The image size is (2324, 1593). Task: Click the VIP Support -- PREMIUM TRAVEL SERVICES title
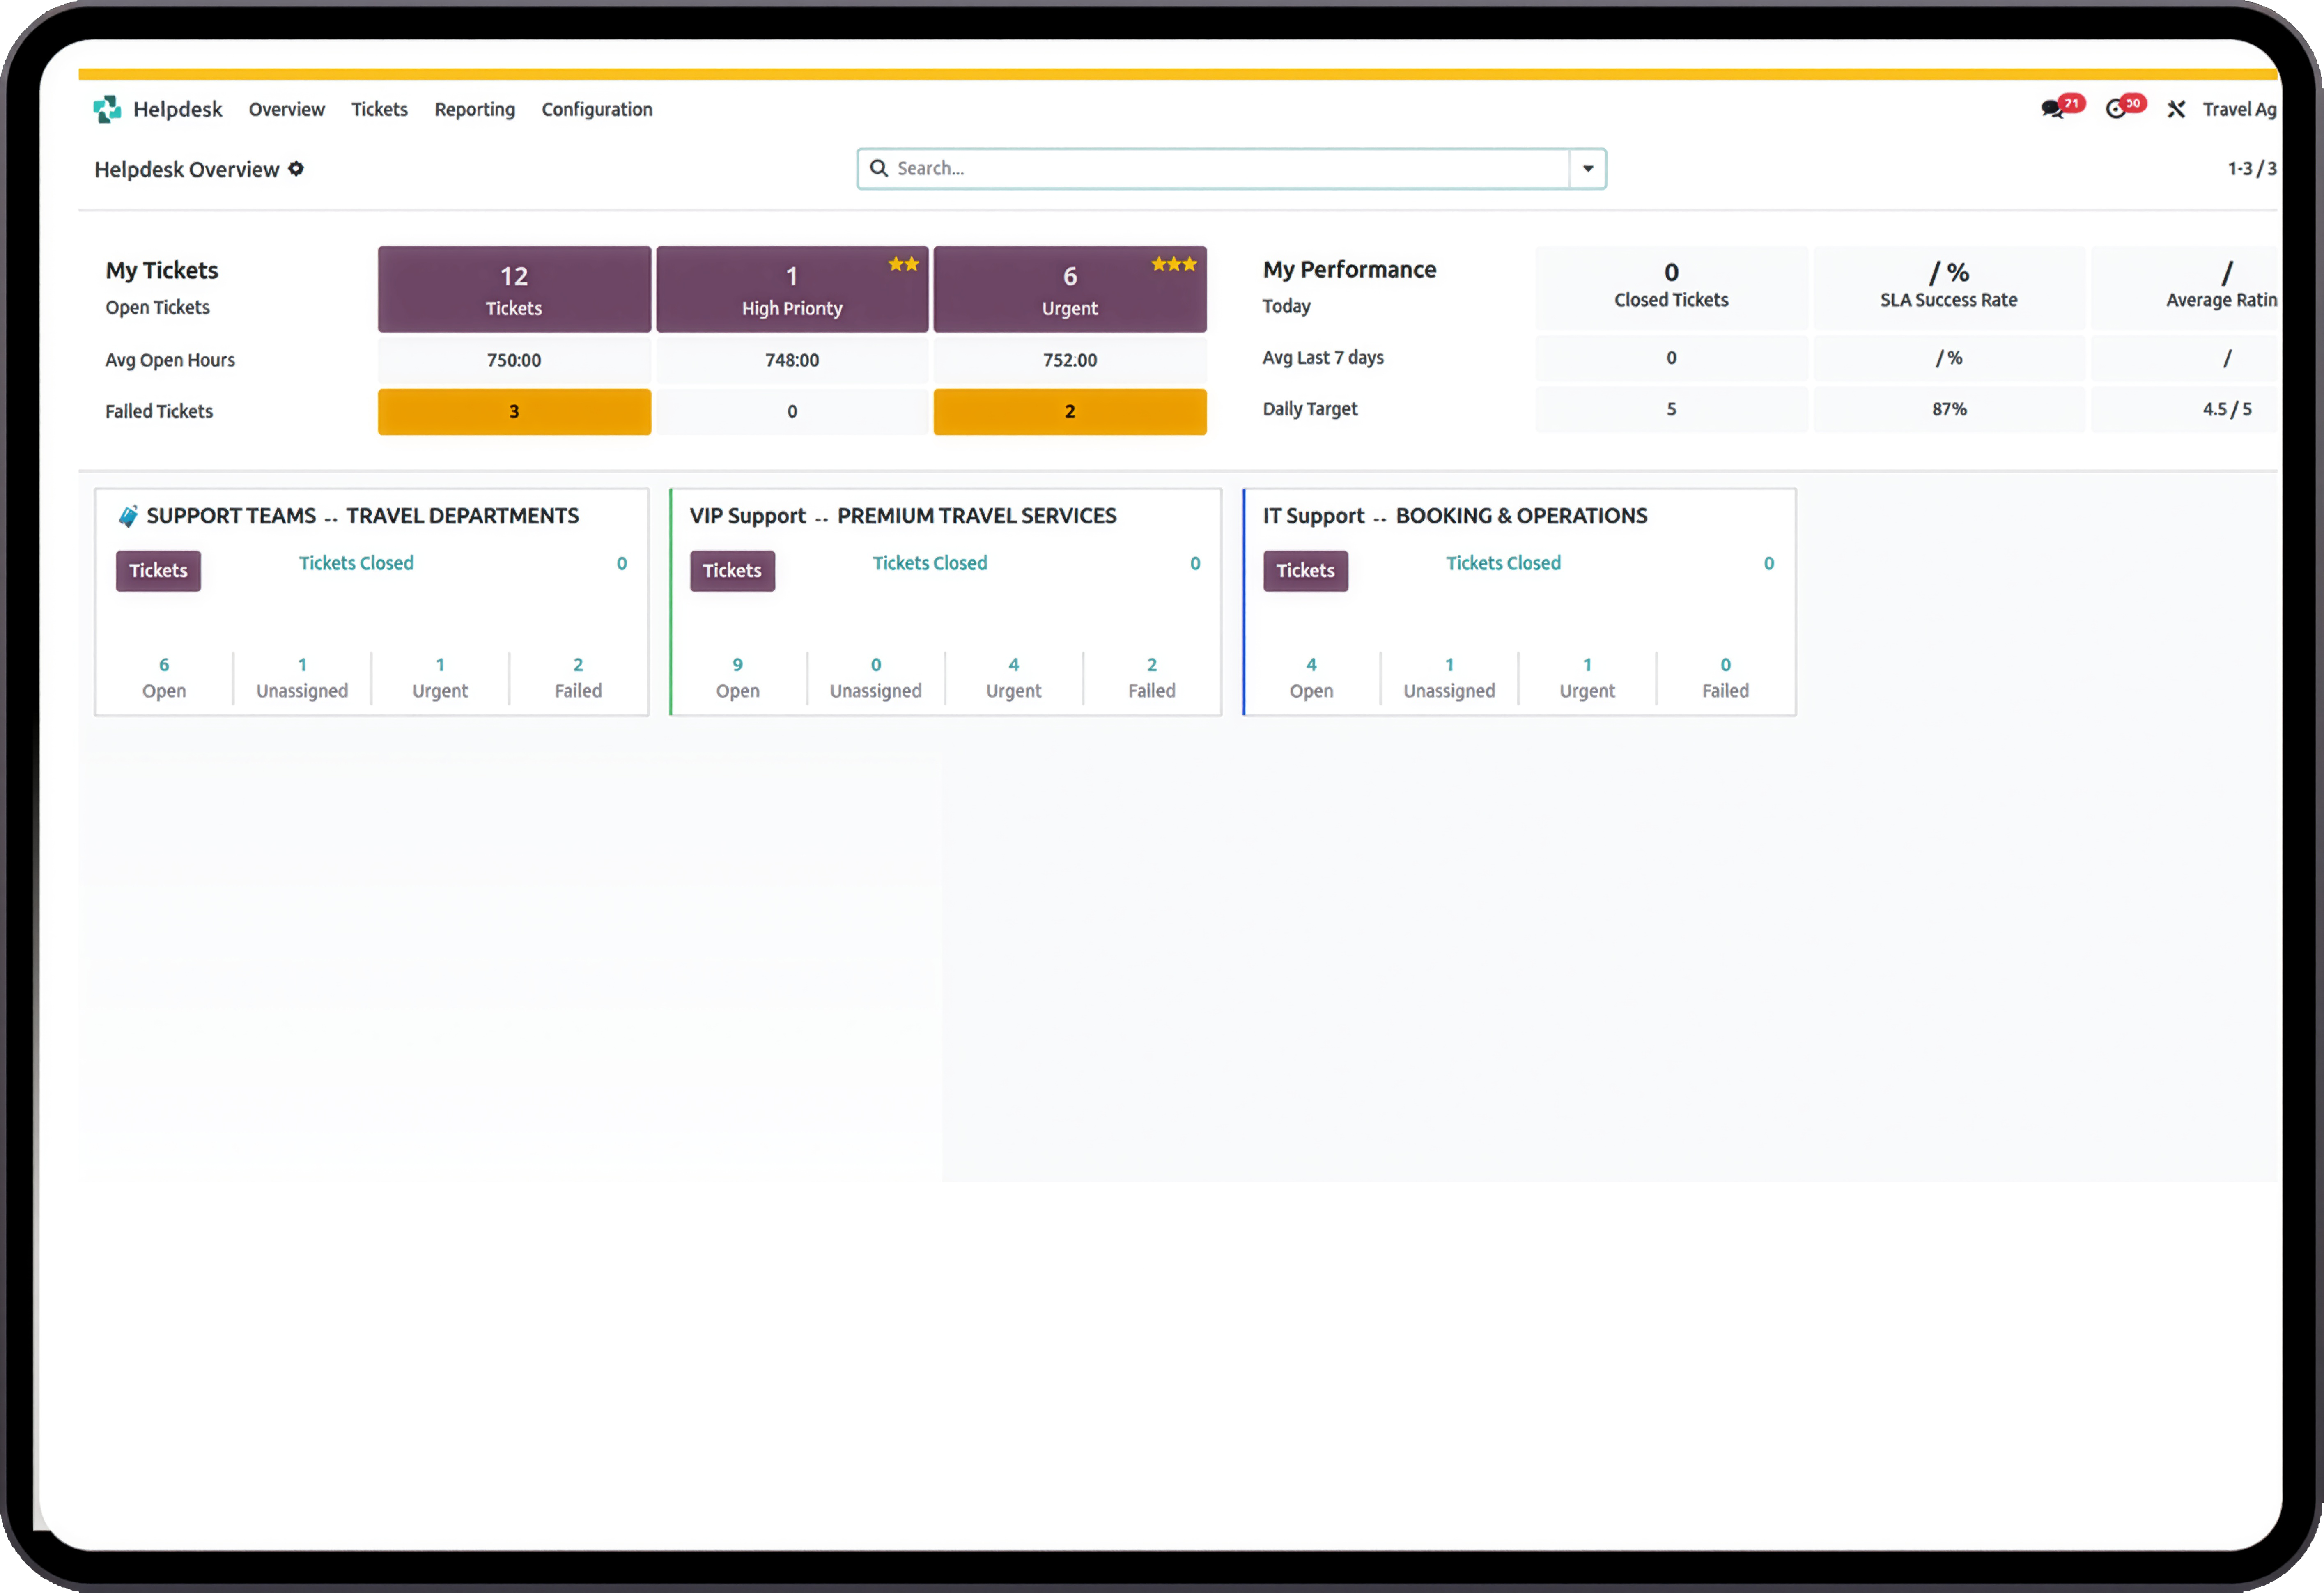point(903,516)
